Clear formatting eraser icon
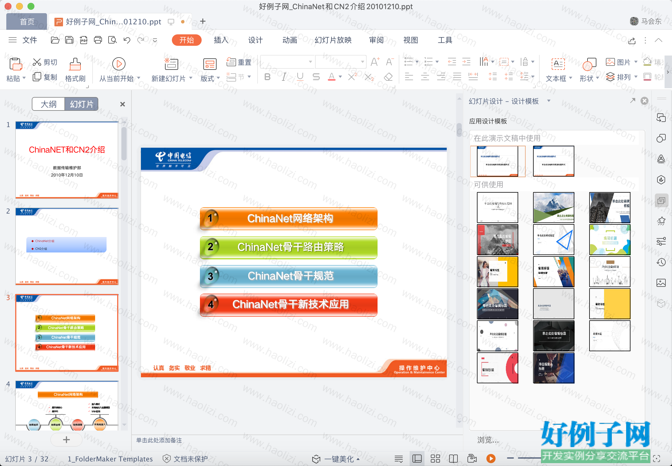Screen dimensions: 672x466 388,77
